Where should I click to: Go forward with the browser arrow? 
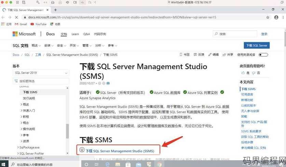pyautogui.click(x=10, y=17)
